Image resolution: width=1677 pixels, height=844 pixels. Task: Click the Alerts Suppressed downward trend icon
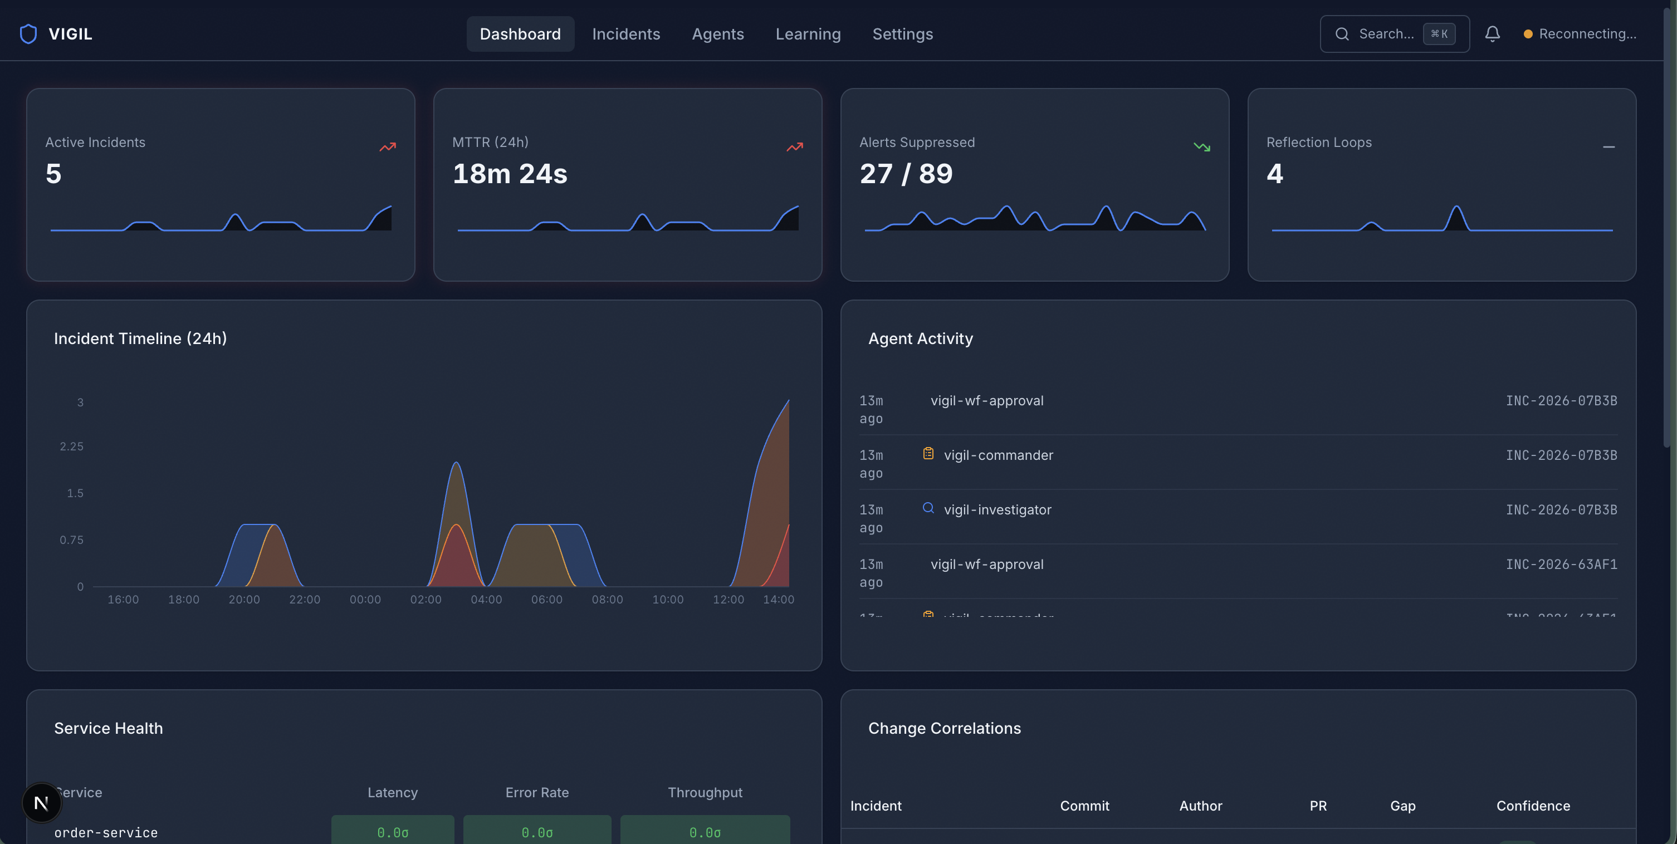(x=1202, y=147)
